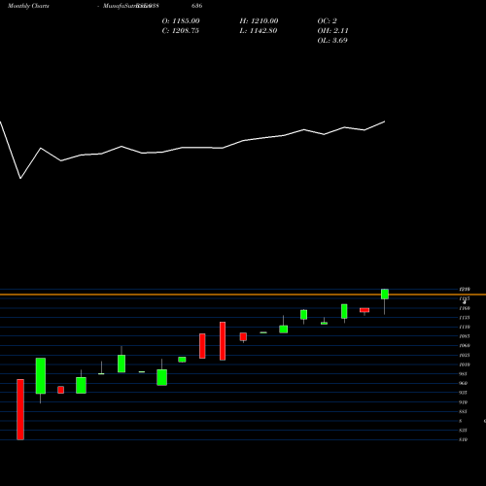Click the 1160 price axis label
The image size is (486, 486).
[x=465, y=308]
